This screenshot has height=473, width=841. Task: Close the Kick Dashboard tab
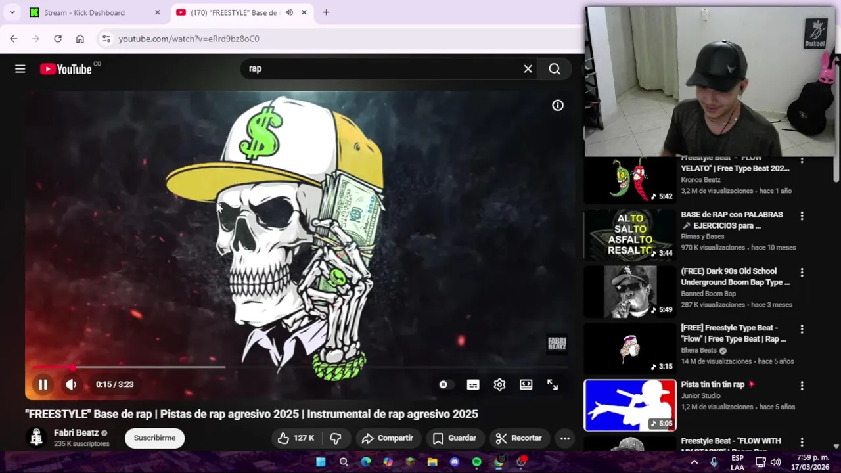click(x=157, y=12)
